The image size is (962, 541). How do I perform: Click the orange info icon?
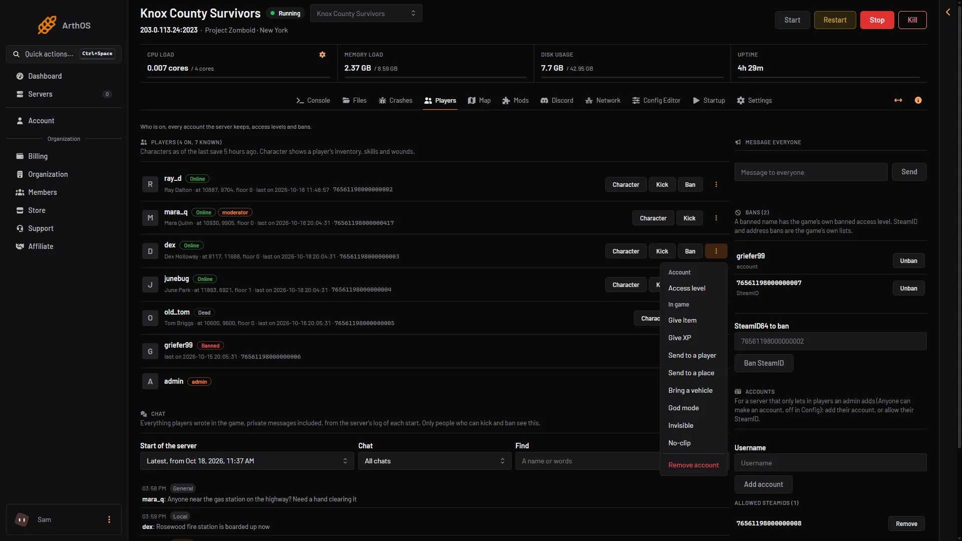[x=918, y=100]
